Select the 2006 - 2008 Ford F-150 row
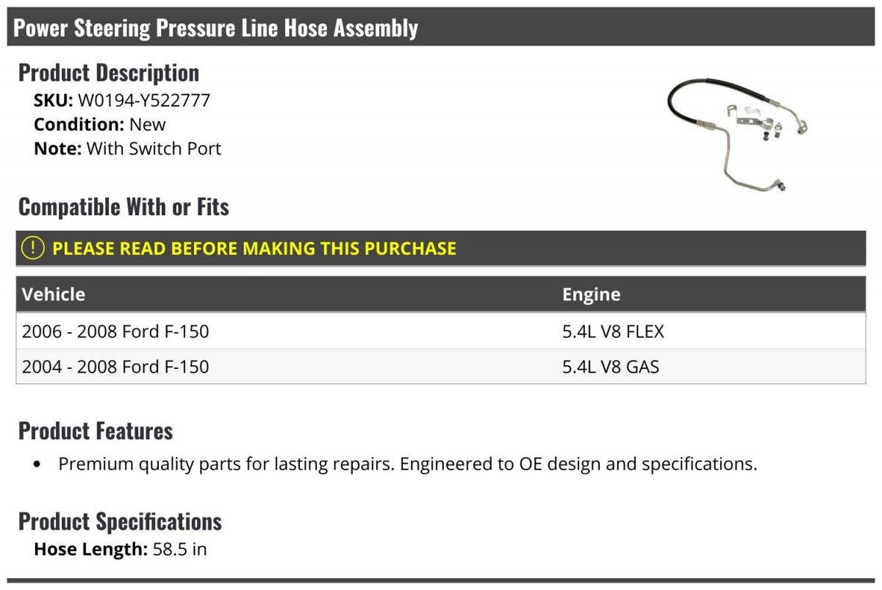The height and width of the screenshot is (590, 882). coord(115,331)
